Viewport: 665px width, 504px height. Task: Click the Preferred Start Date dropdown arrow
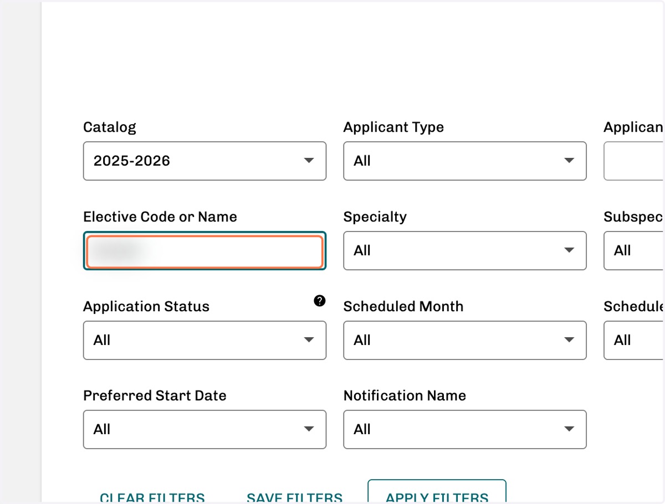pyautogui.click(x=309, y=429)
